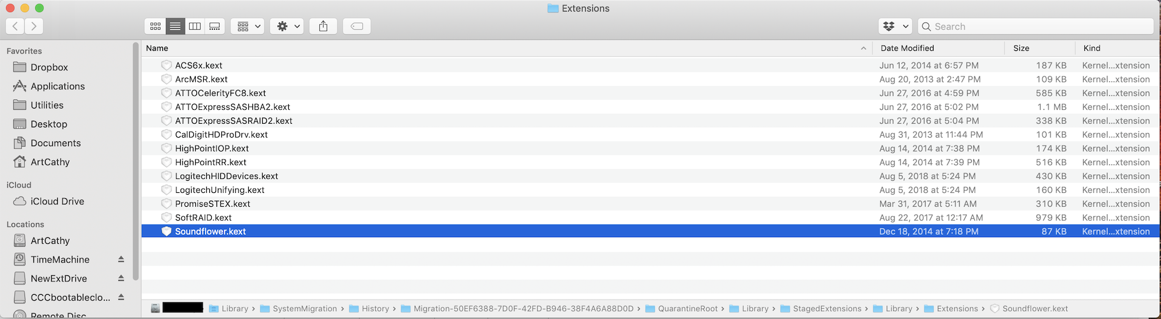The width and height of the screenshot is (1161, 319).
Task: Open Documents in sidebar
Action: (55, 143)
